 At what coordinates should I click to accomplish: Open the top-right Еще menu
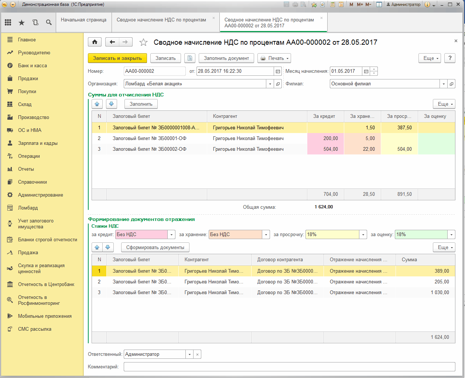pos(430,58)
